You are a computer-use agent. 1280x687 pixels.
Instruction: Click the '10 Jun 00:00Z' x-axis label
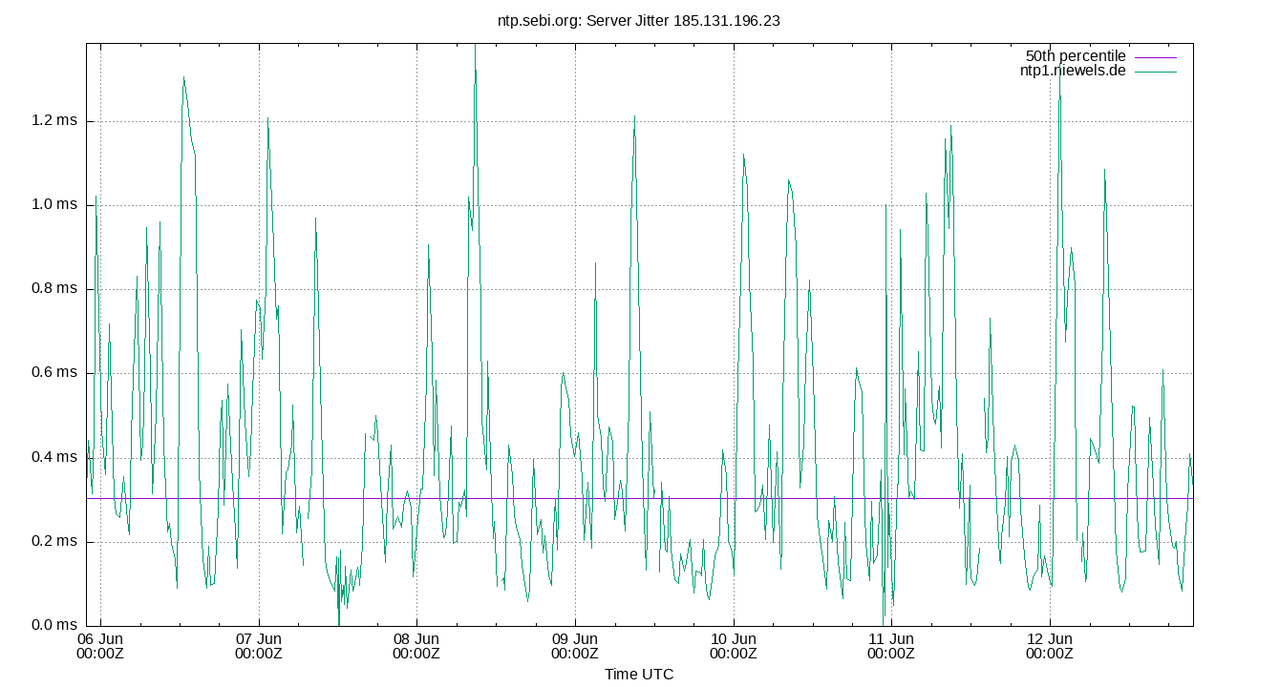point(734,646)
